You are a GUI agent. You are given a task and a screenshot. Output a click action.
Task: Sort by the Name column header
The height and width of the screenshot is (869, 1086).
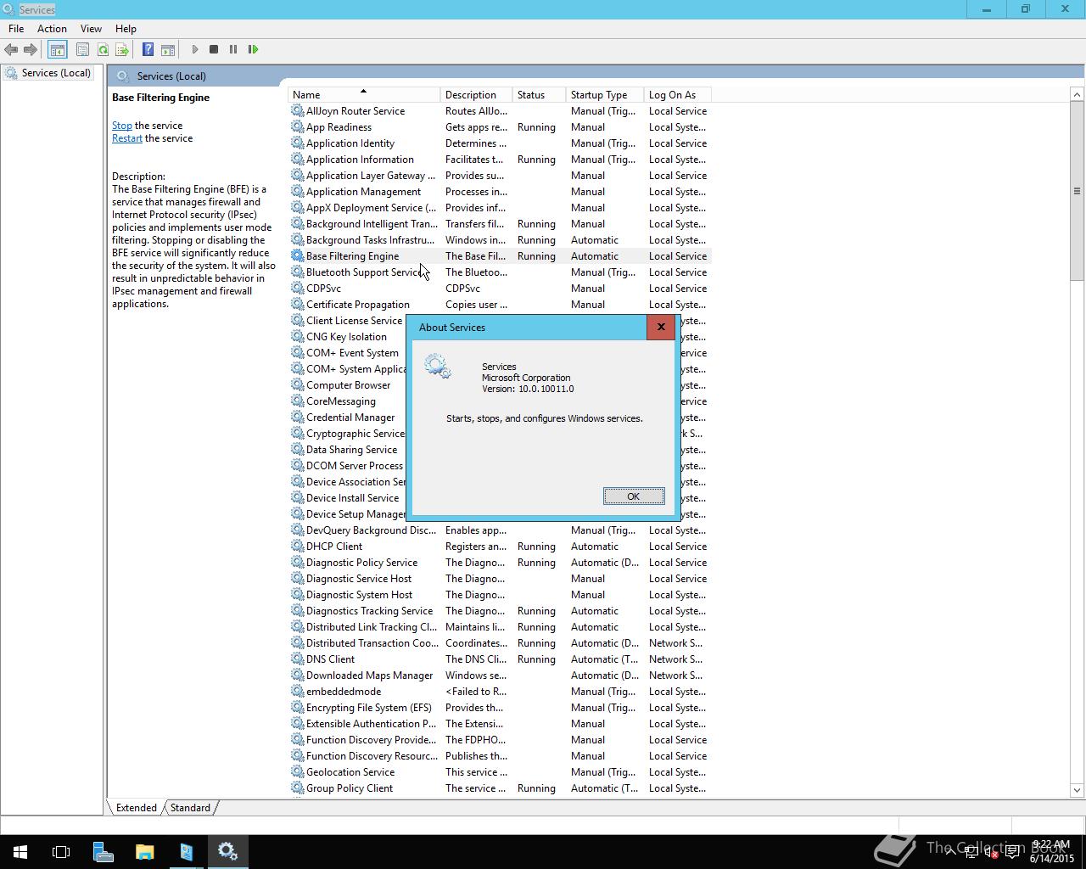(364, 95)
